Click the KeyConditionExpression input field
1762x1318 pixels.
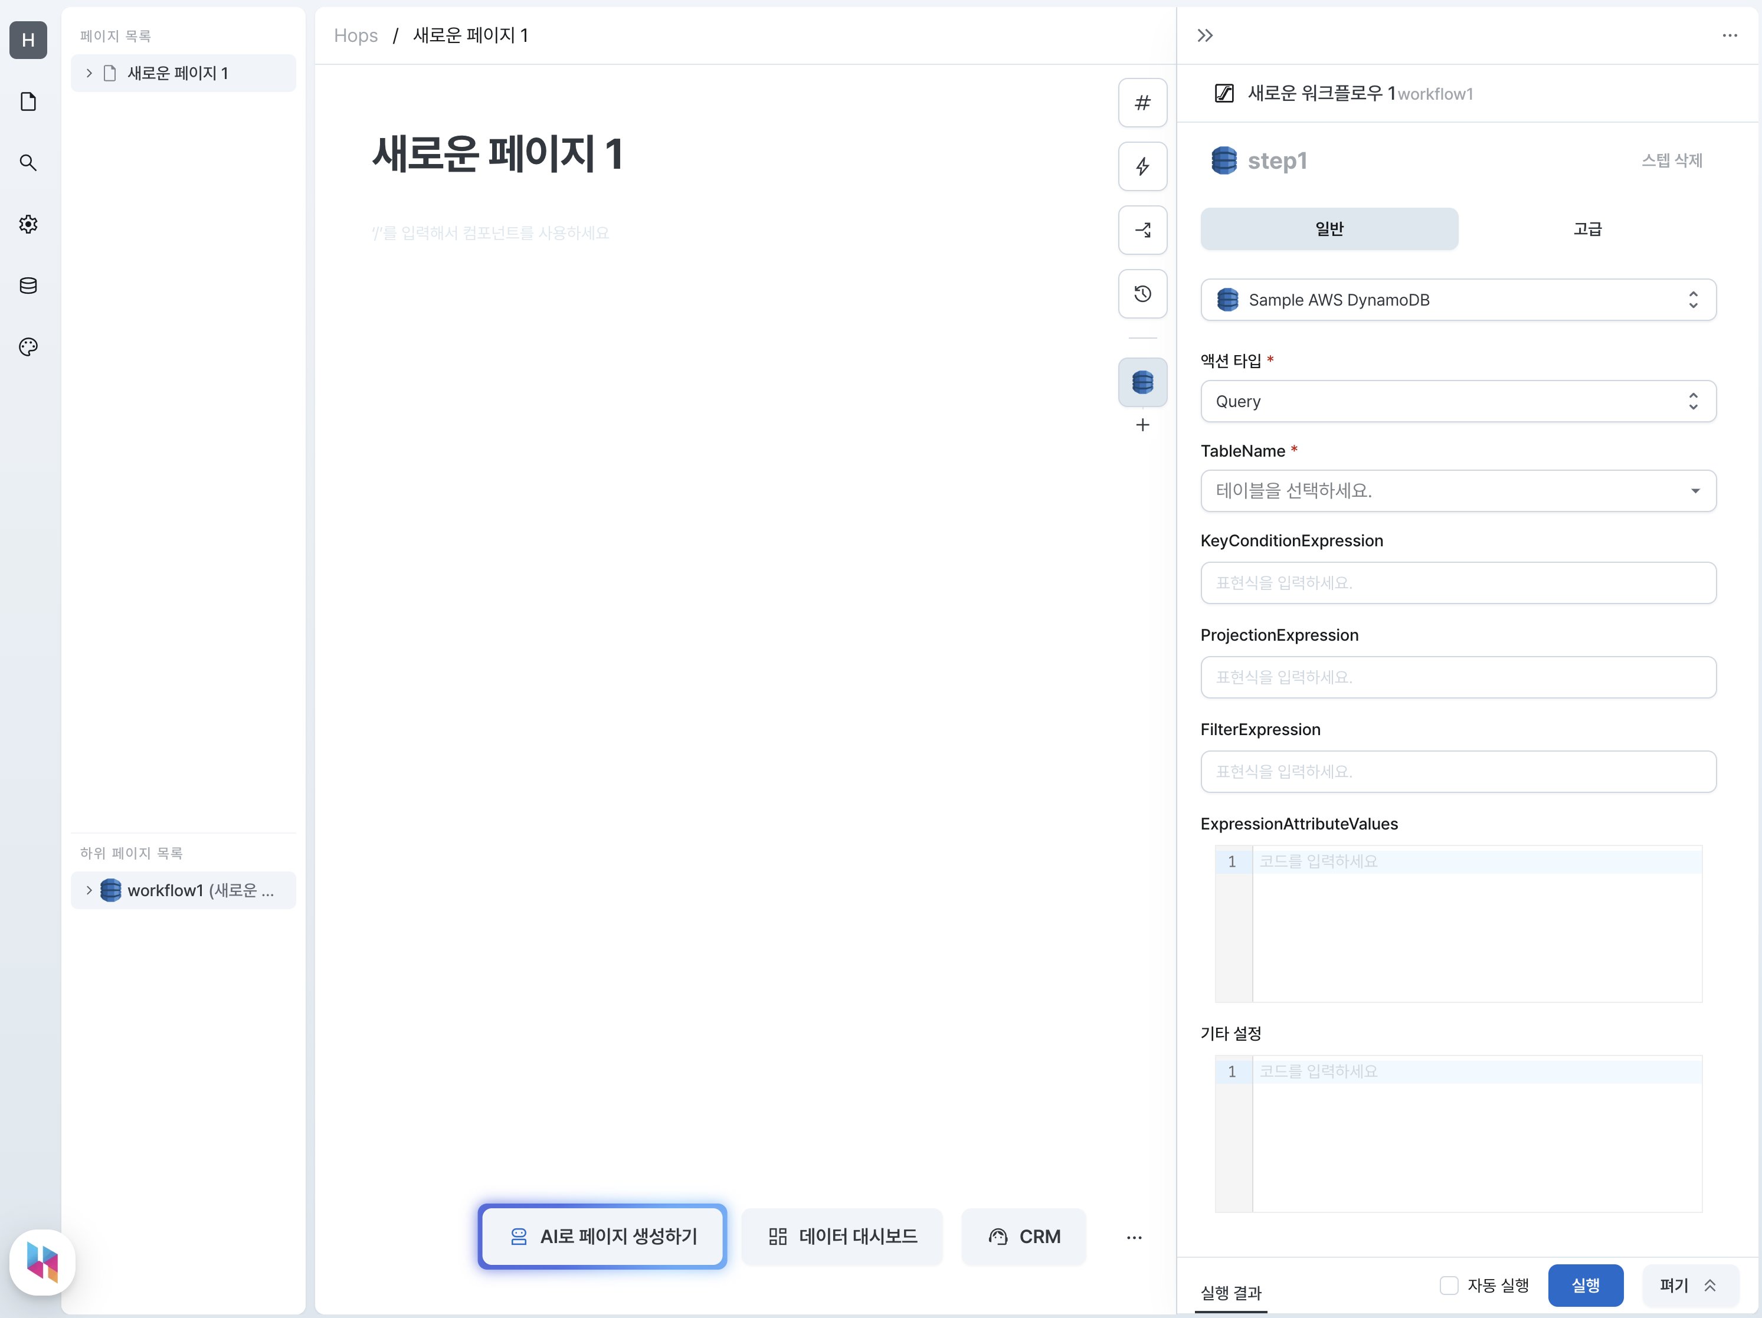[1458, 582]
